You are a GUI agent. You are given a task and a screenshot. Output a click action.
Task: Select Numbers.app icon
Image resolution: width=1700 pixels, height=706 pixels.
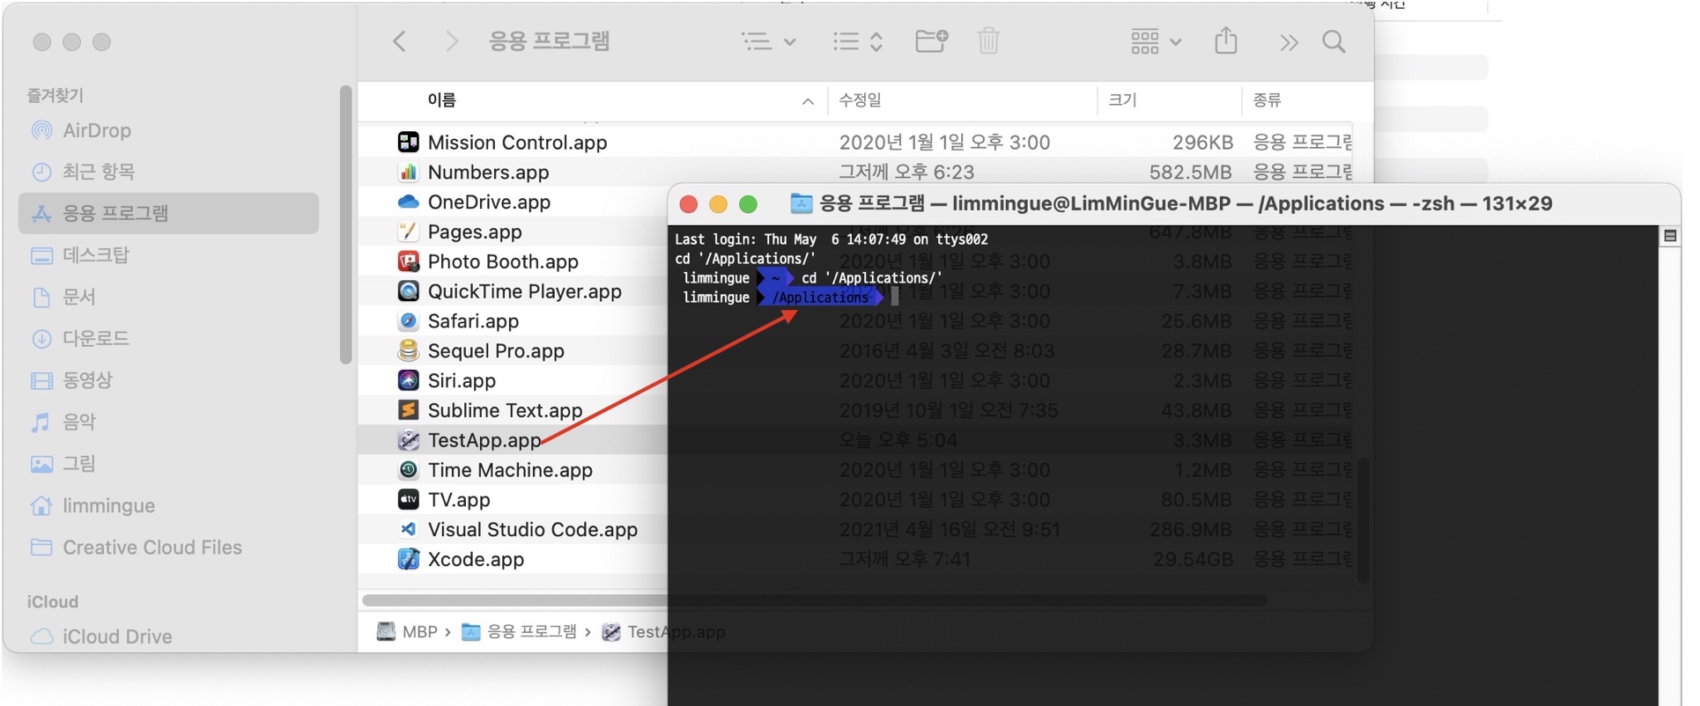408,172
